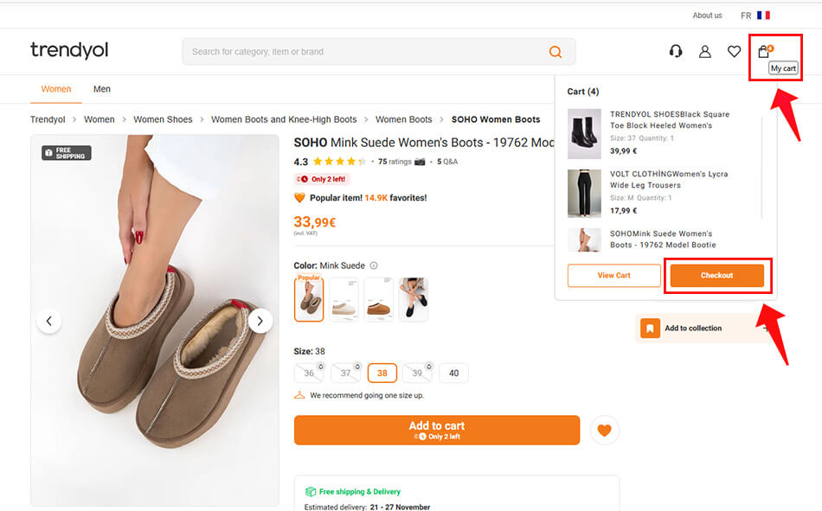The height and width of the screenshot is (511, 822).
Task: Click the customer support headset icon
Action: [676, 52]
